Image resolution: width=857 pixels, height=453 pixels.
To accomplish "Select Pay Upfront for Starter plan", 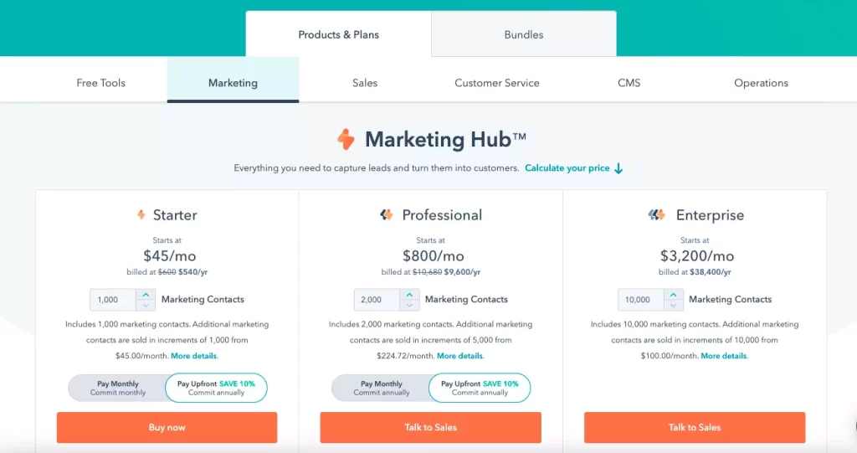I will pos(216,388).
